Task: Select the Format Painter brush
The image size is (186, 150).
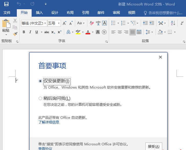Action: tap(15, 34)
